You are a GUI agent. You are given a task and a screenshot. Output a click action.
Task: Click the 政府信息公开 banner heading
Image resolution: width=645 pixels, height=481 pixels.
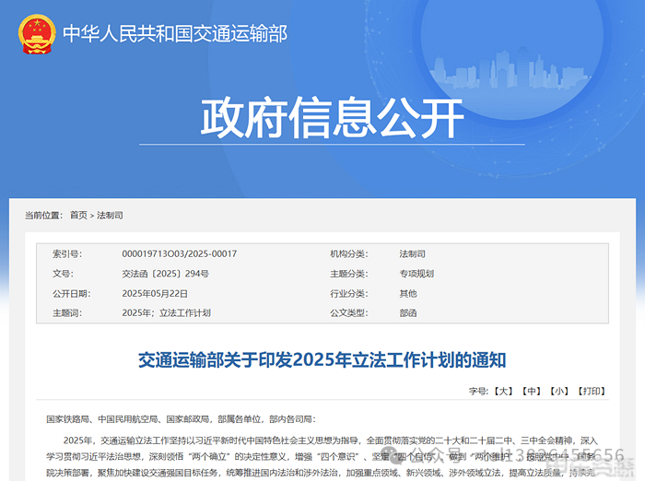pos(333,117)
